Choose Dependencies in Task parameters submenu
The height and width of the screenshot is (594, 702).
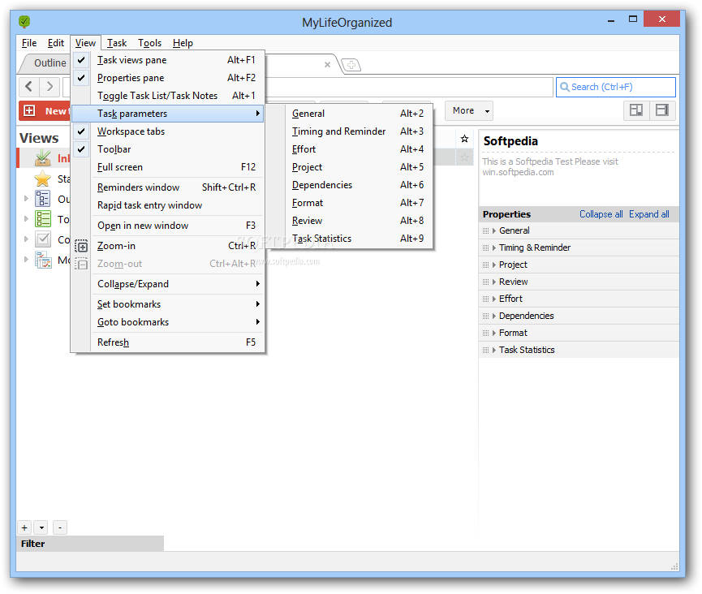coord(349,185)
